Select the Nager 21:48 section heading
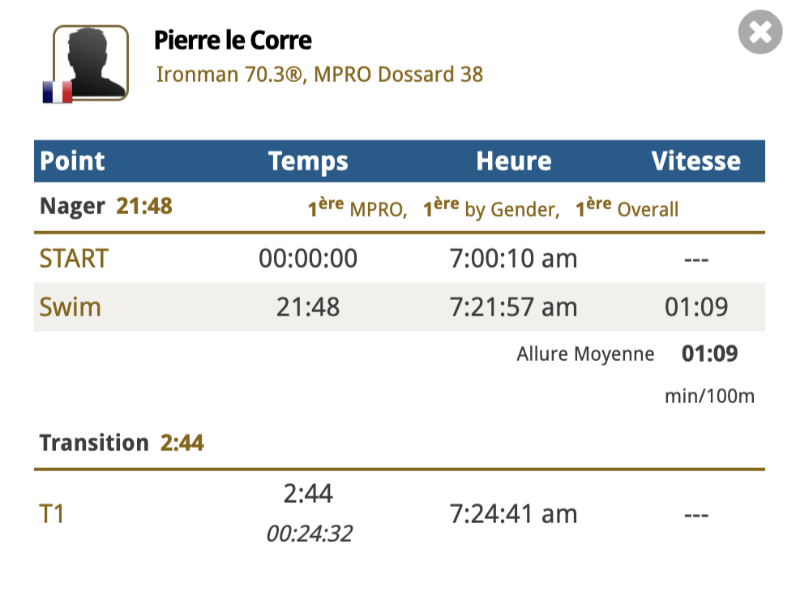 point(106,206)
